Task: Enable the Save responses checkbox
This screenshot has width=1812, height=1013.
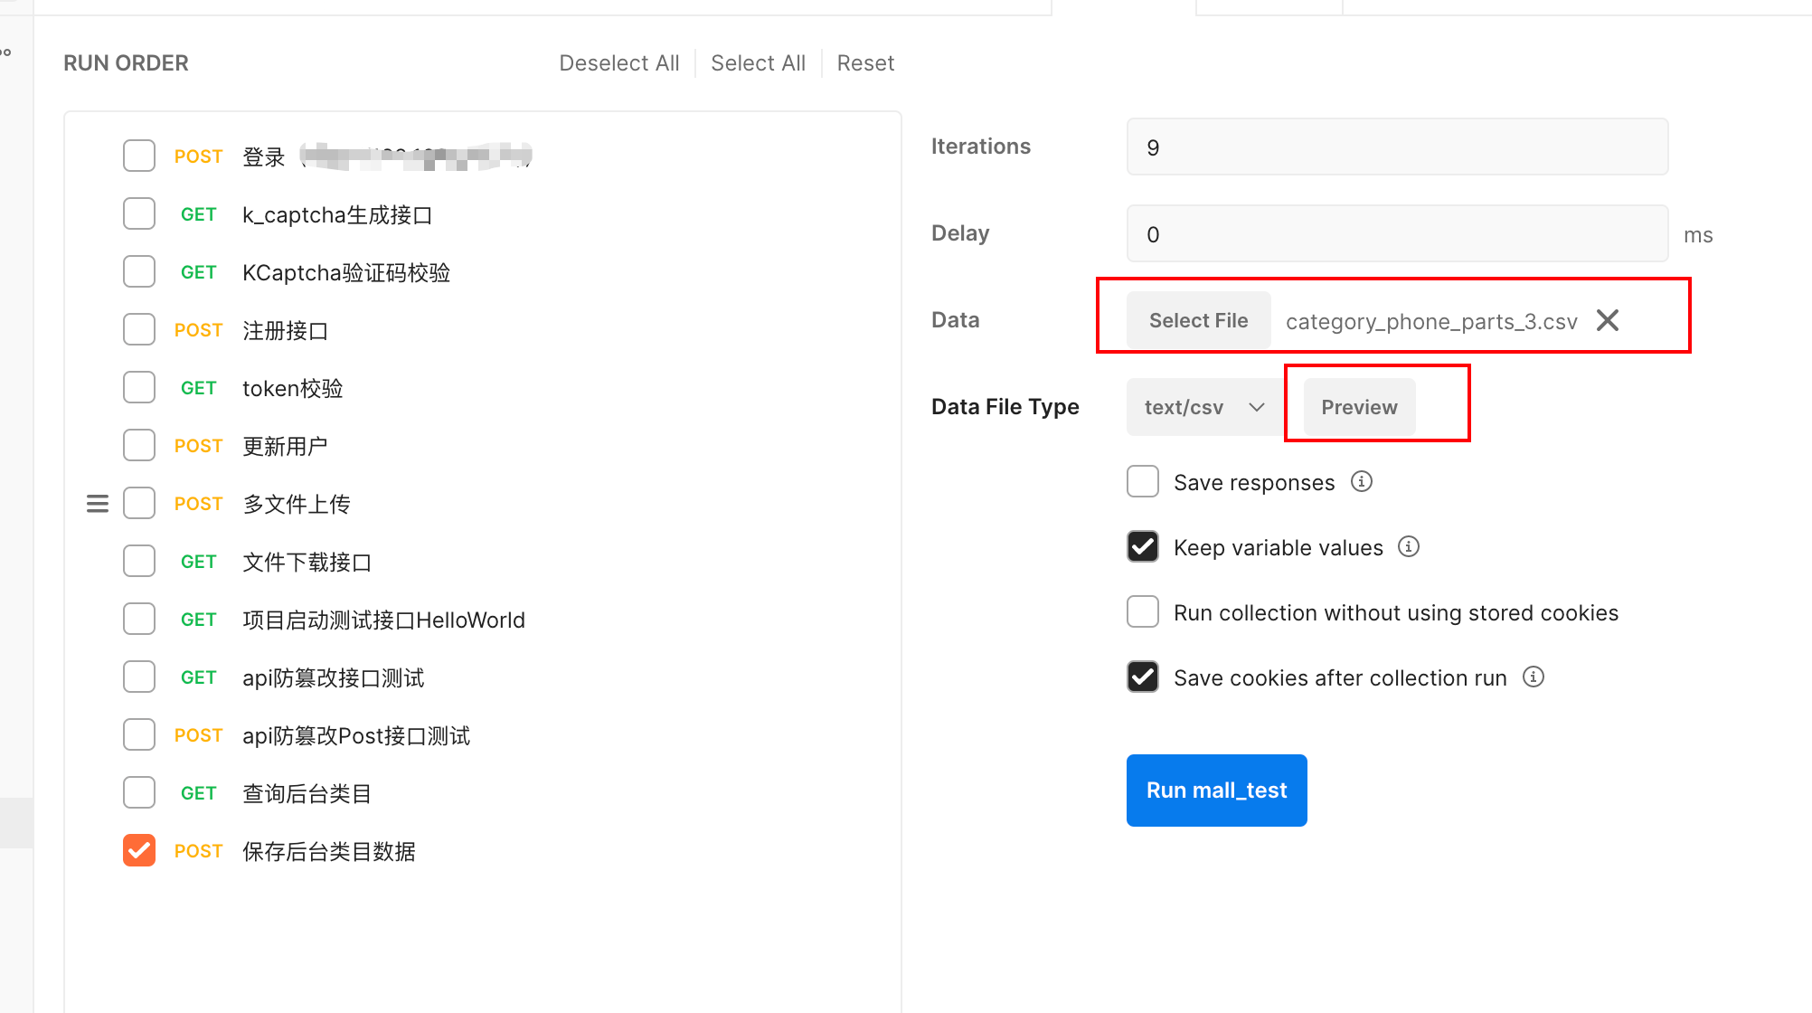Action: [x=1143, y=481]
